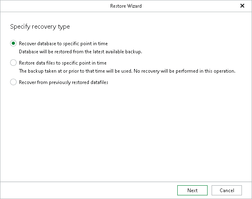Close the Restore Wizard with the X icon
This screenshot has height=199, width=252.
coord(242,6)
